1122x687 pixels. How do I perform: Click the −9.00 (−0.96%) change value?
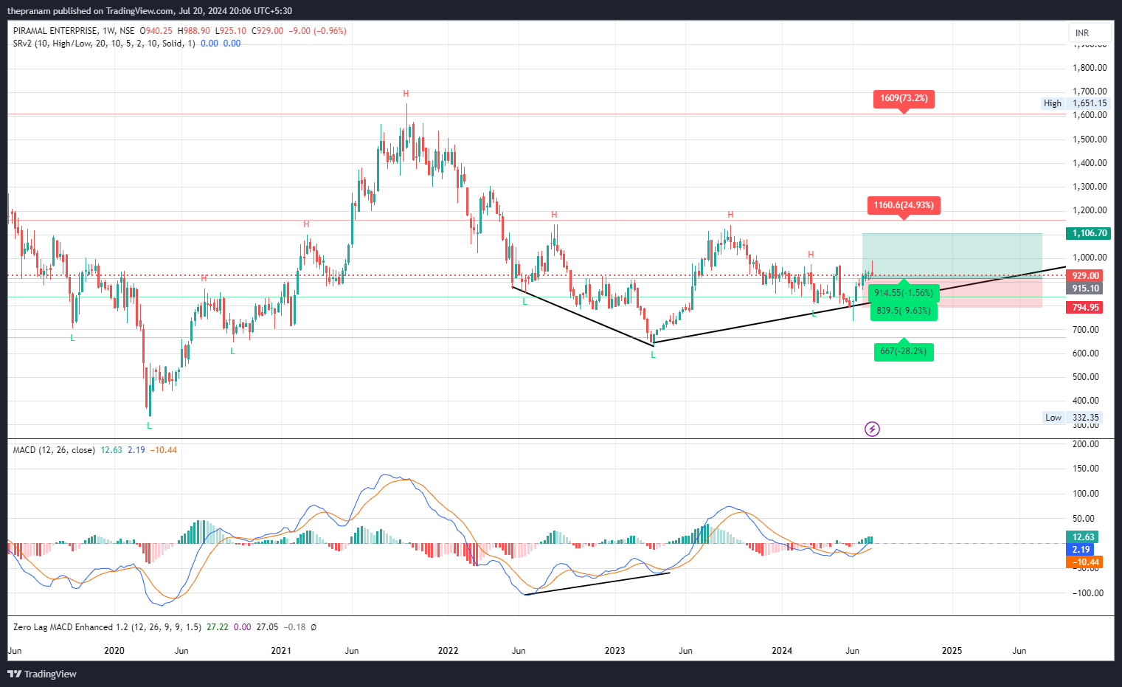[x=317, y=31]
